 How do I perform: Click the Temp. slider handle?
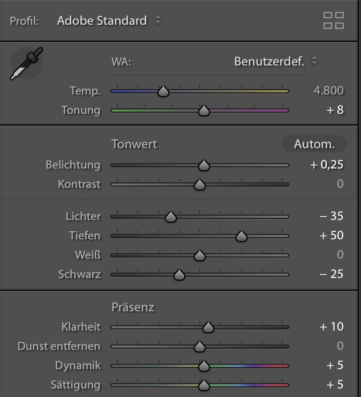163,92
